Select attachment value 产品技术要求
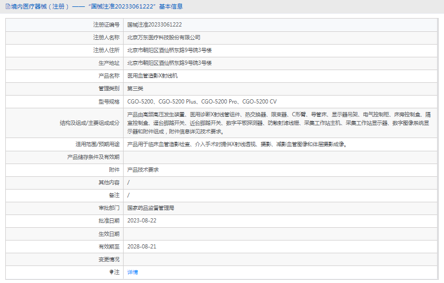Screen dimensions: 444x283 (143, 170)
